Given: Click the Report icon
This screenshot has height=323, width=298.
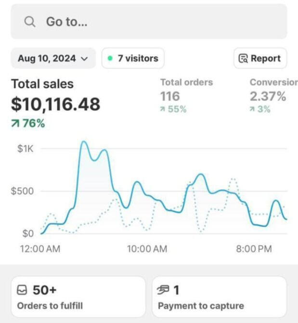Looking at the screenshot, I should click(x=244, y=59).
